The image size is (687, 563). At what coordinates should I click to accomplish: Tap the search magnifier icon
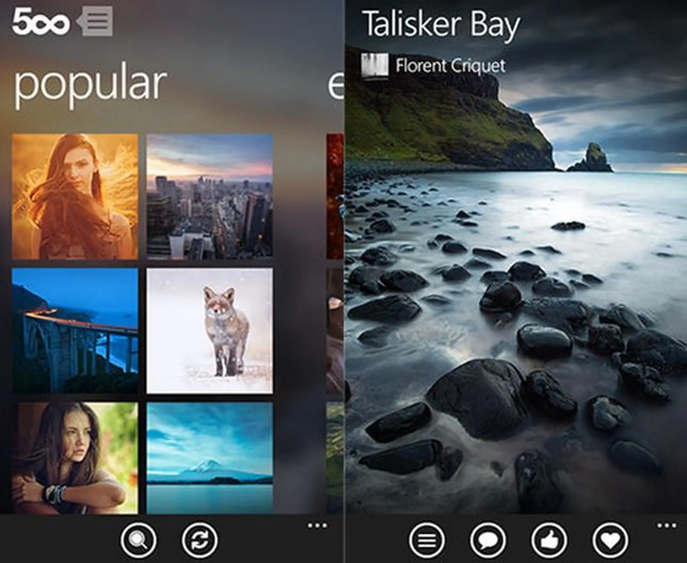pyautogui.click(x=138, y=540)
